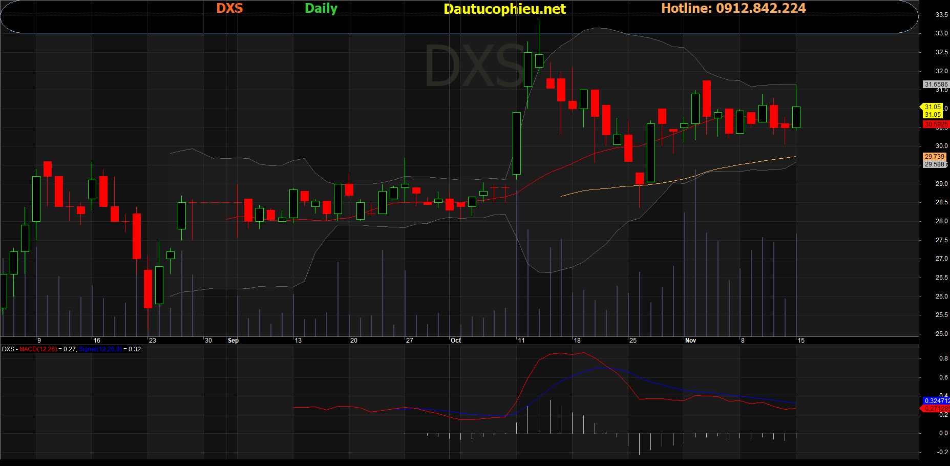
Task: Click the Nov marker on date axis
Action: click(x=690, y=341)
